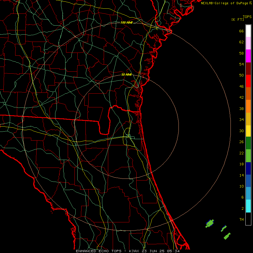253x253 pixels.
Task: Click the "46" legend label
Action: click(x=241, y=87)
